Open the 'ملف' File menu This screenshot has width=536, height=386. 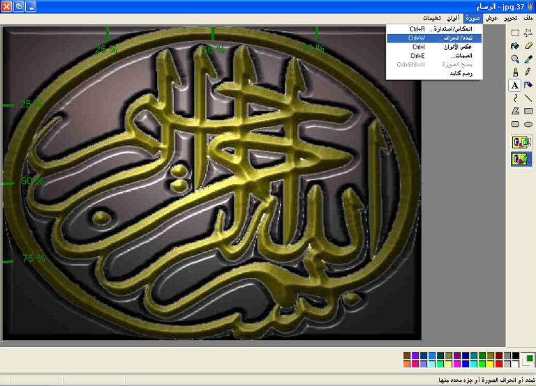pos(528,17)
